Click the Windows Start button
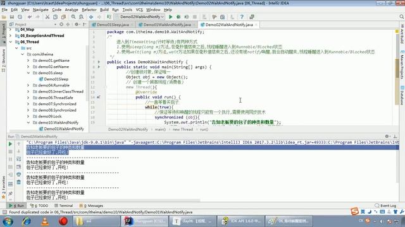The height and width of the screenshot is (227, 405). (x=8, y=221)
